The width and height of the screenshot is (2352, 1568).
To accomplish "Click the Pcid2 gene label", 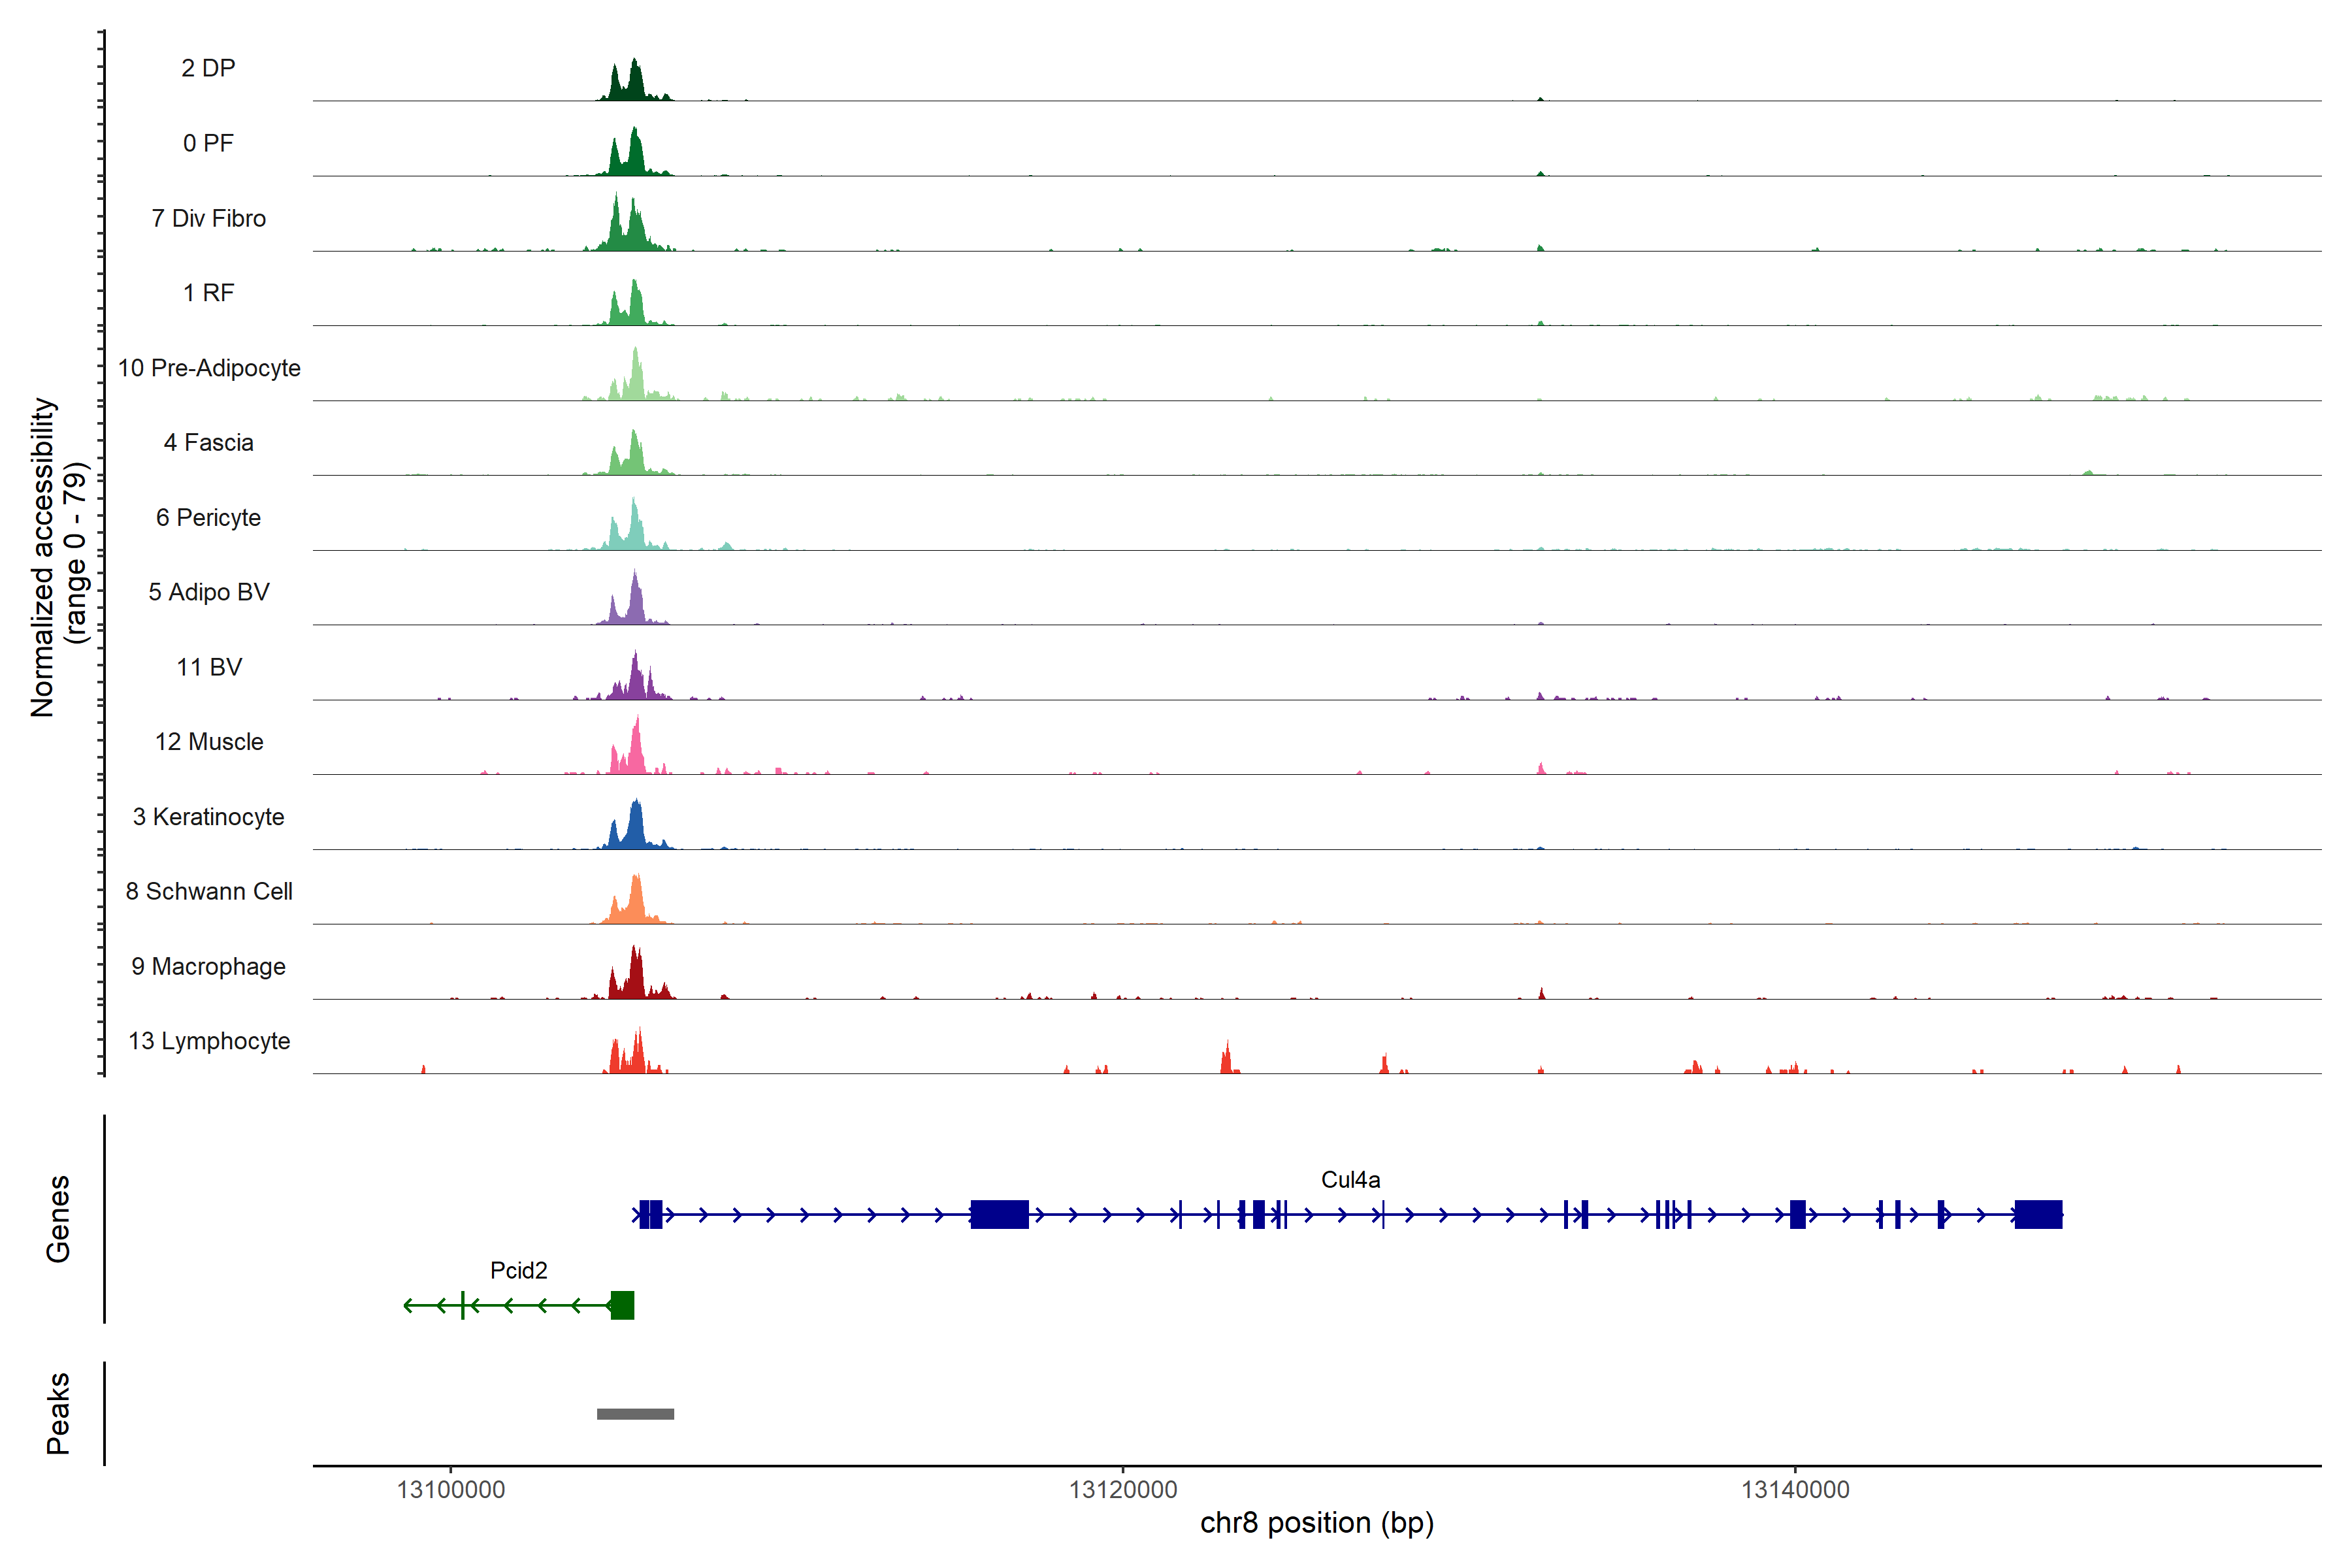I will coord(518,1270).
